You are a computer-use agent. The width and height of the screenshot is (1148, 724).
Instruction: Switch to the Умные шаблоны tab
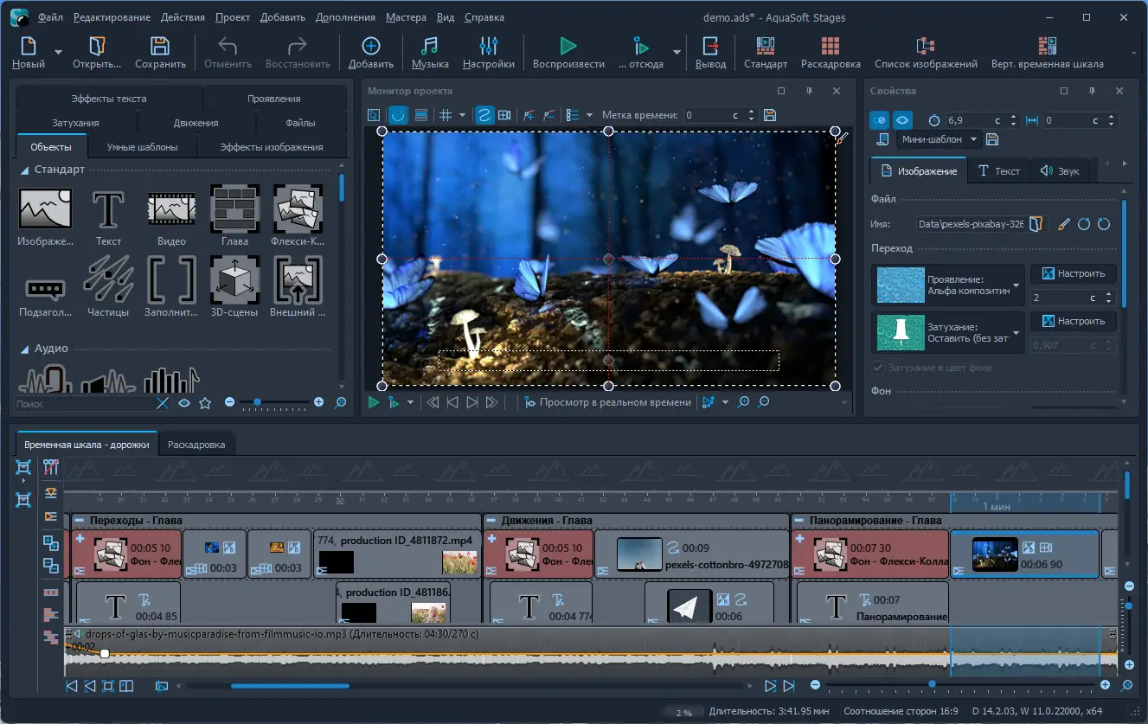142,147
